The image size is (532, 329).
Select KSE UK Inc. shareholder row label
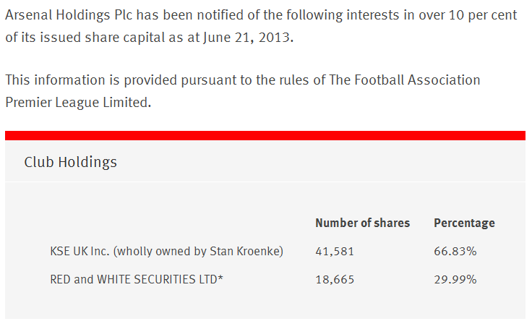point(166,252)
